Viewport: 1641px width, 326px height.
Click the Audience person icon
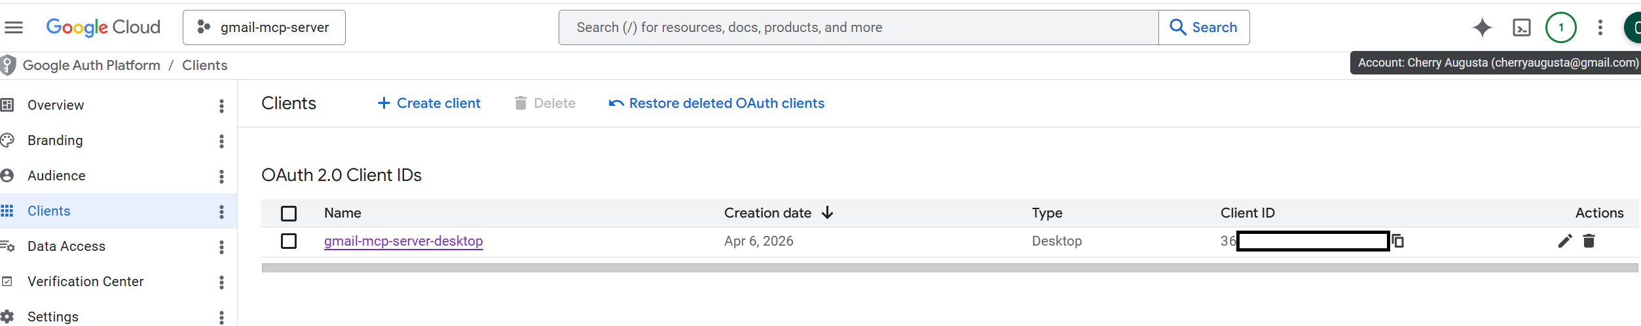click(x=7, y=175)
